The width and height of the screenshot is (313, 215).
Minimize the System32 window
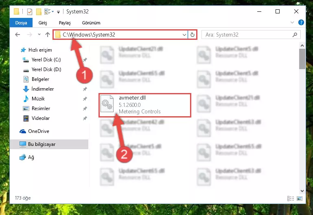tap(259, 11)
